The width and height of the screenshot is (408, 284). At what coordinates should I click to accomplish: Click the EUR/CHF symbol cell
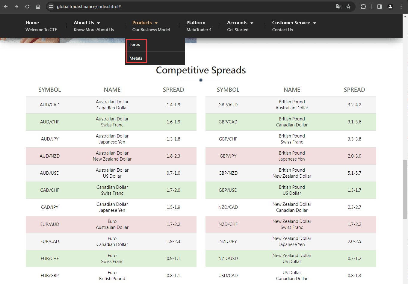click(50, 259)
